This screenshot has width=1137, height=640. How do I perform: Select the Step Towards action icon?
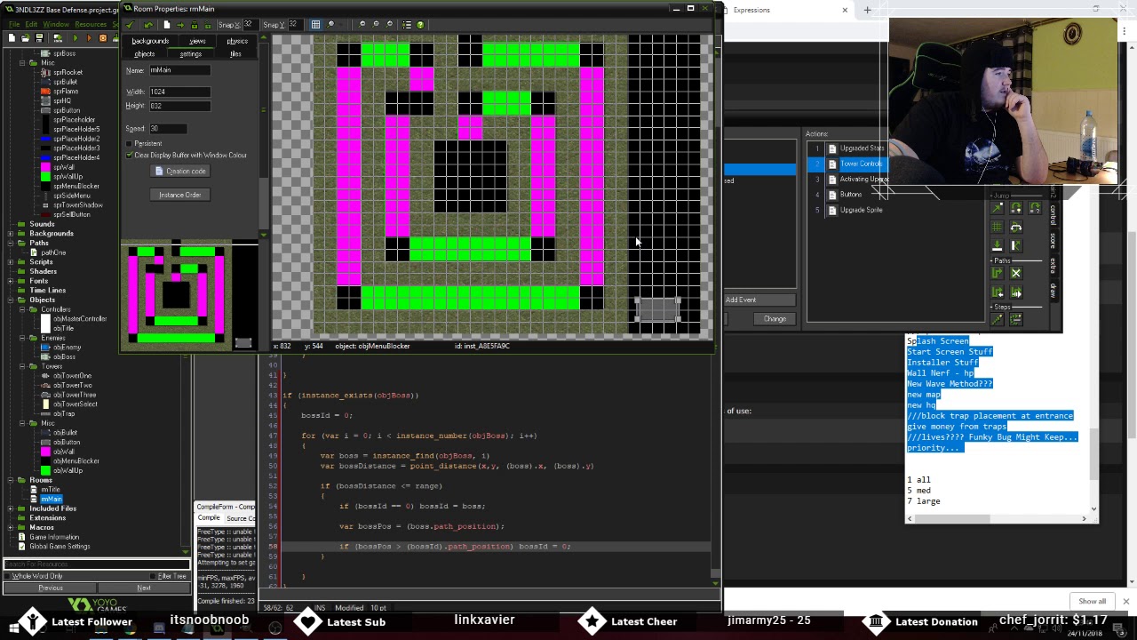(997, 319)
